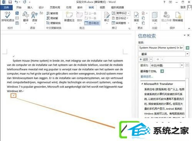Viewport: 192px width, 141px height.
Task: Select the Track Changes icon
Action: click(x=107, y=17)
